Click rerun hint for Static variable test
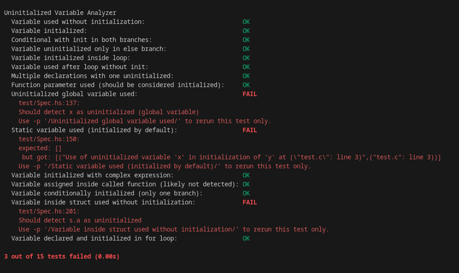Screen dimensions: 459x273 tap(164, 167)
